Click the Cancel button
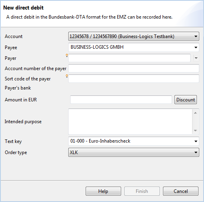The height and width of the screenshot is (202, 204). (181, 191)
